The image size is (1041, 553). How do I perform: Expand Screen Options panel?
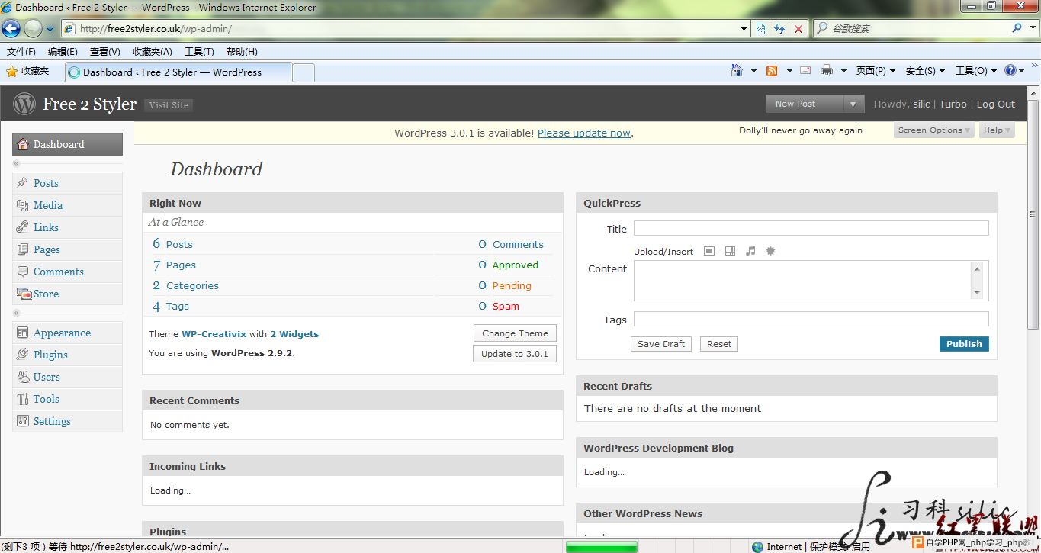tap(933, 130)
